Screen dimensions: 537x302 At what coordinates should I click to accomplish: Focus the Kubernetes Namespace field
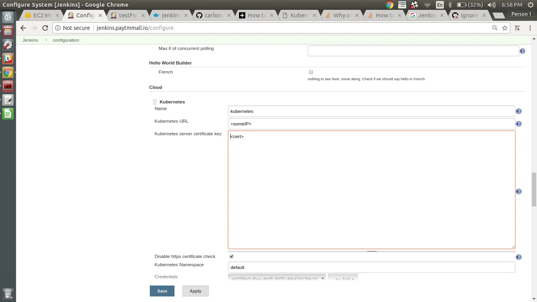(371, 267)
